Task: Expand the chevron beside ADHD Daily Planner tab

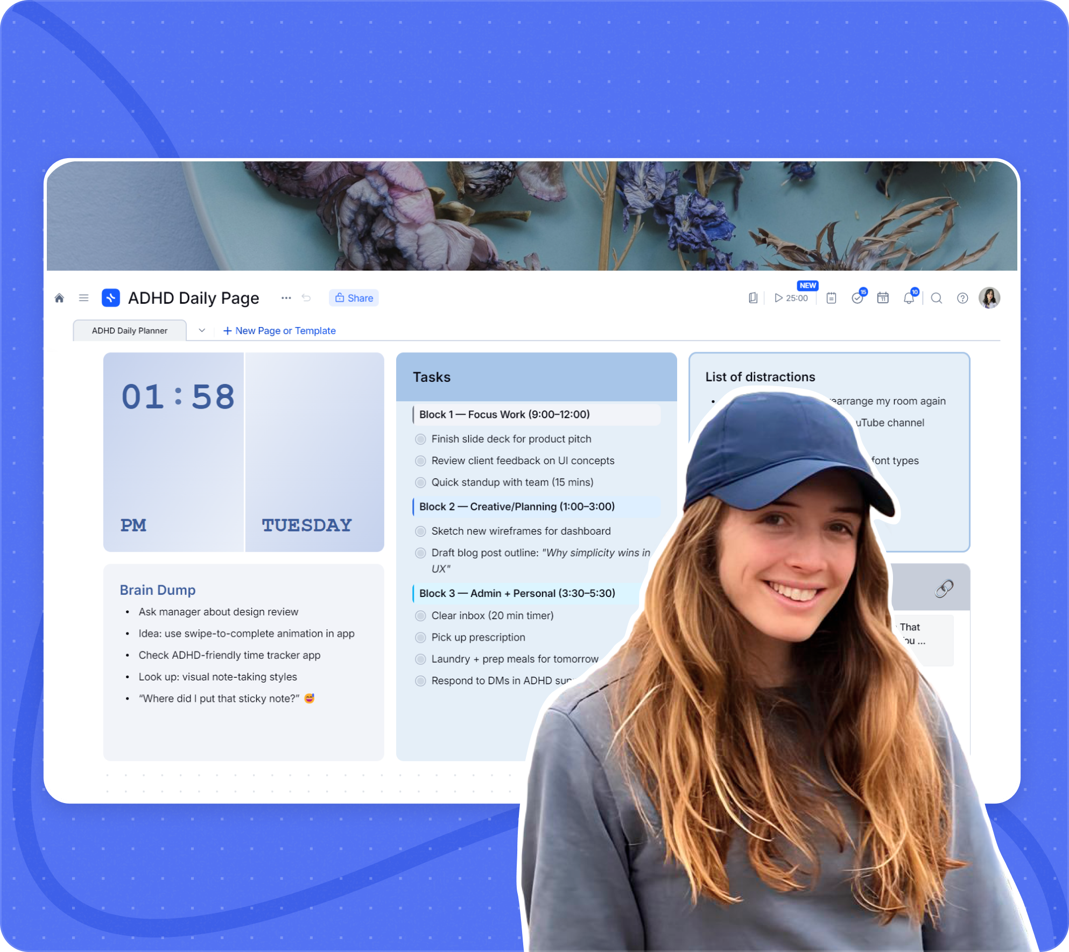Action: click(202, 331)
